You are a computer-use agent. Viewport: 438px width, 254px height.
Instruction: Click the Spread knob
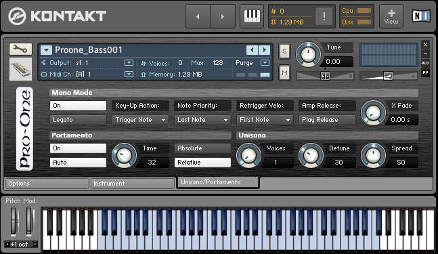(x=374, y=155)
